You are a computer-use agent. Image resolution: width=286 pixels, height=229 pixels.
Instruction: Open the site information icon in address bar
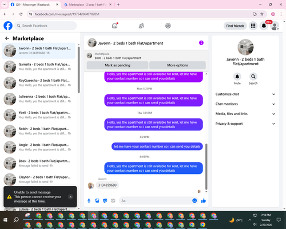30,14
